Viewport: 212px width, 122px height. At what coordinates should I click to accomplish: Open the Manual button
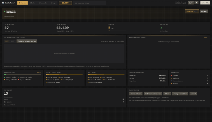(193, 94)
